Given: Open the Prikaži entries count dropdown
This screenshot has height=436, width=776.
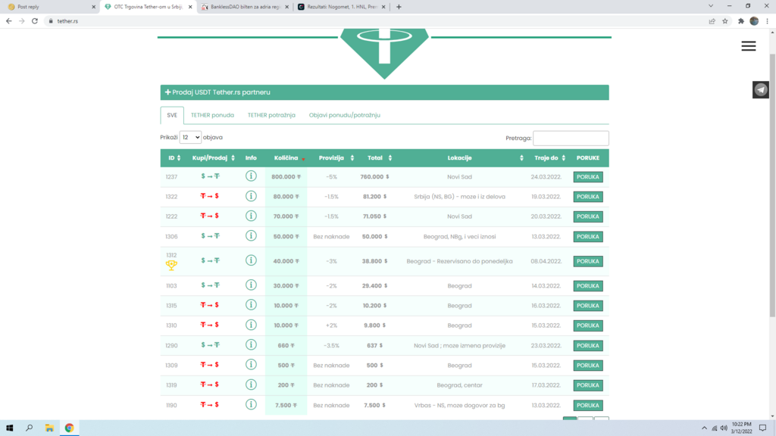Looking at the screenshot, I should [x=190, y=138].
